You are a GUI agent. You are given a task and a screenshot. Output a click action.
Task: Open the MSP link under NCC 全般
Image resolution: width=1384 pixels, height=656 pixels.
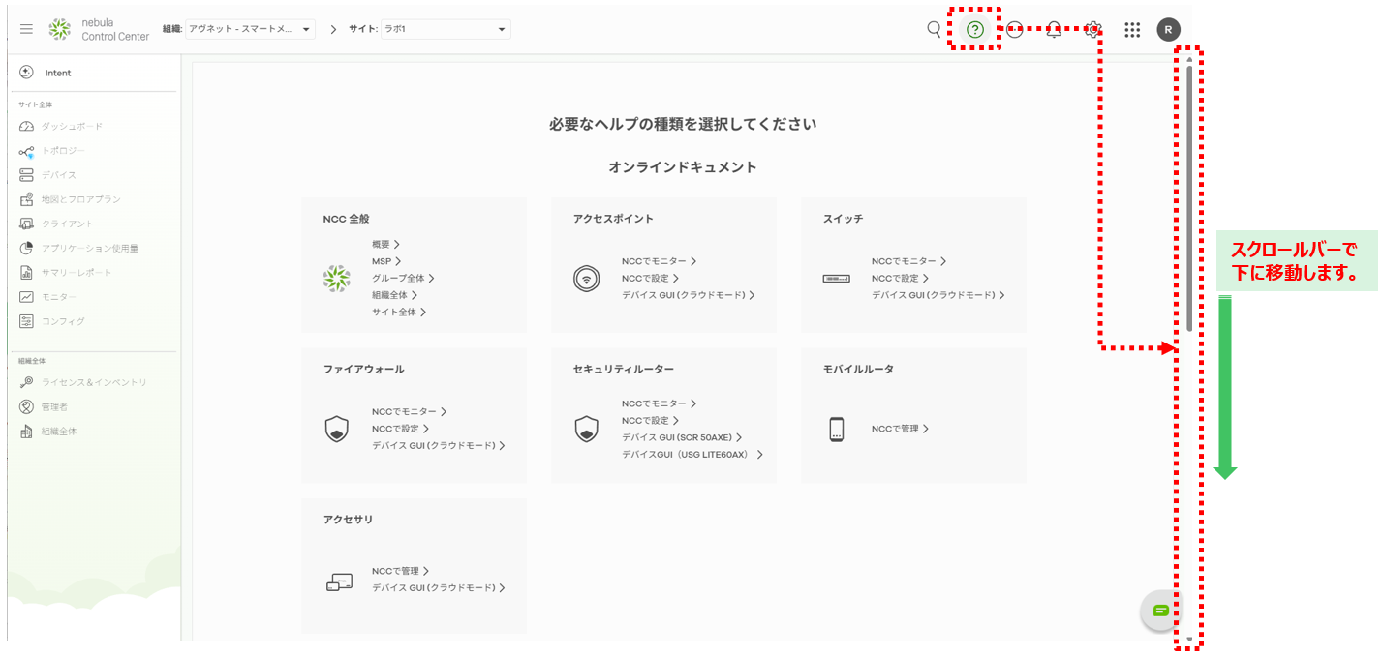386,261
